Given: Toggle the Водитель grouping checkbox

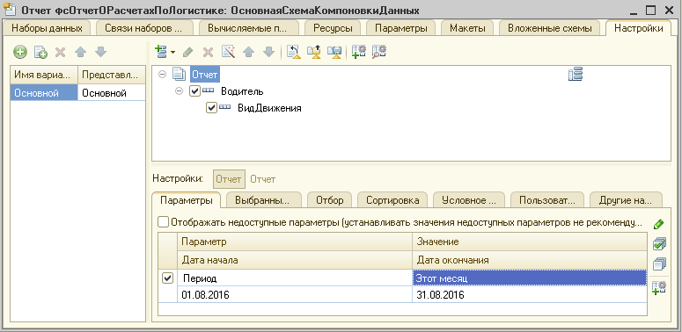Looking at the screenshot, I should pyautogui.click(x=195, y=91).
